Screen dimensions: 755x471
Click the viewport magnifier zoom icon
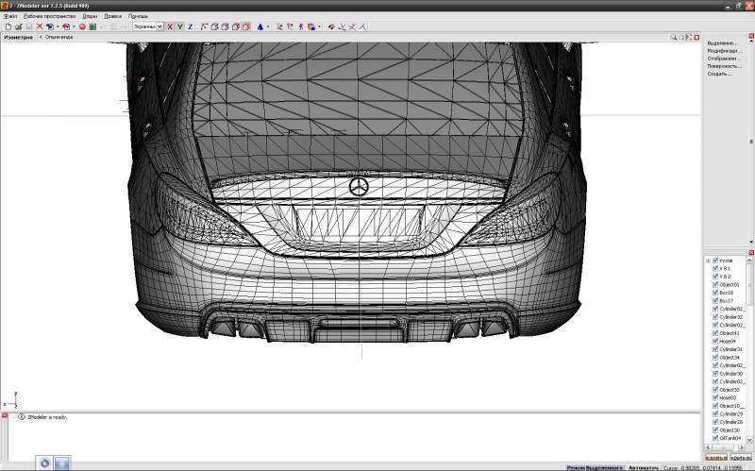(x=674, y=37)
